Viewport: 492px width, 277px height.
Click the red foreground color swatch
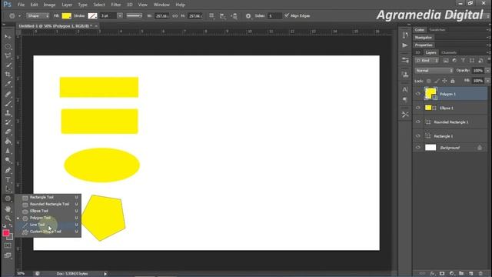[x=6, y=233]
